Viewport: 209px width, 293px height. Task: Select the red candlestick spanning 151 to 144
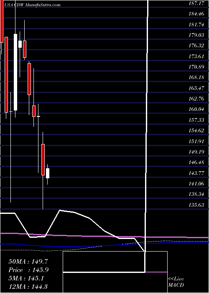pos(43,159)
